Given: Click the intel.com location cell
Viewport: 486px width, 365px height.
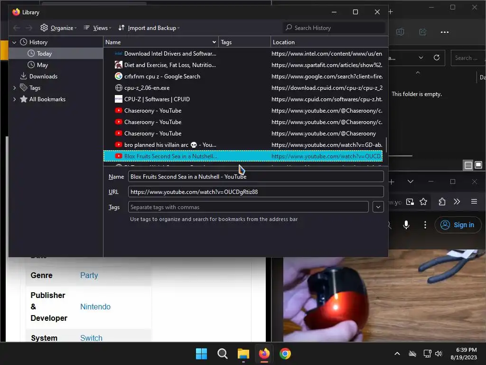Looking at the screenshot, I should (x=327, y=53).
